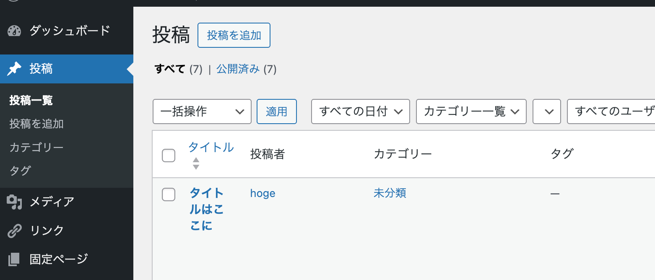The image size is (655, 280).
Task: Select the pin icon next to 投稿
Action: [x=14, y=69]
